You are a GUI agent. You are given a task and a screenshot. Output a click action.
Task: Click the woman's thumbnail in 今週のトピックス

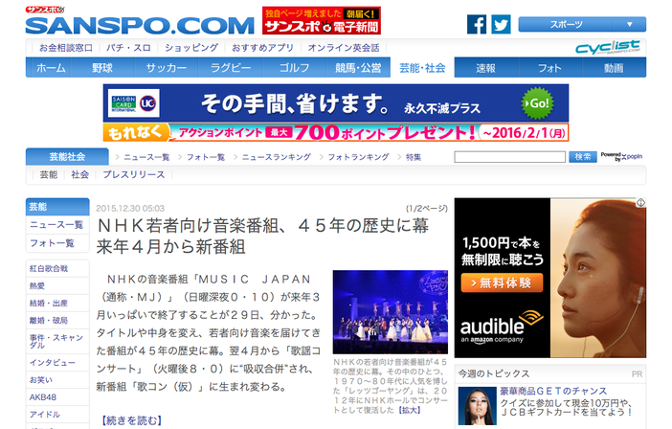[477, 406]
